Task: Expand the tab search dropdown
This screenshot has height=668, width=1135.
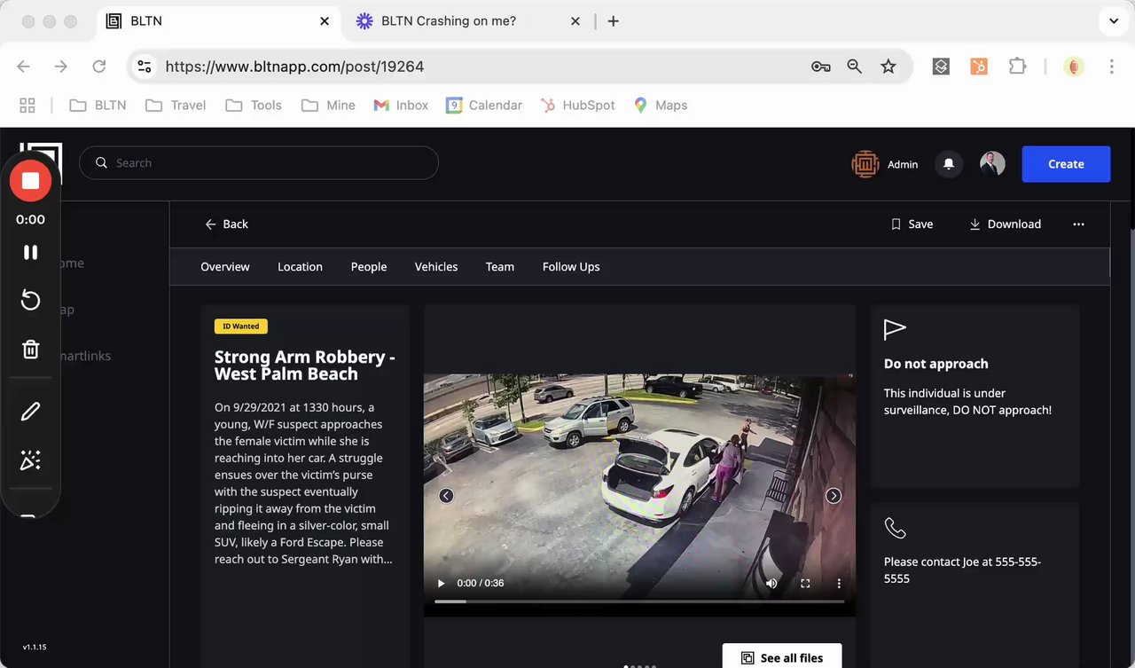Action: (1114, 21)
